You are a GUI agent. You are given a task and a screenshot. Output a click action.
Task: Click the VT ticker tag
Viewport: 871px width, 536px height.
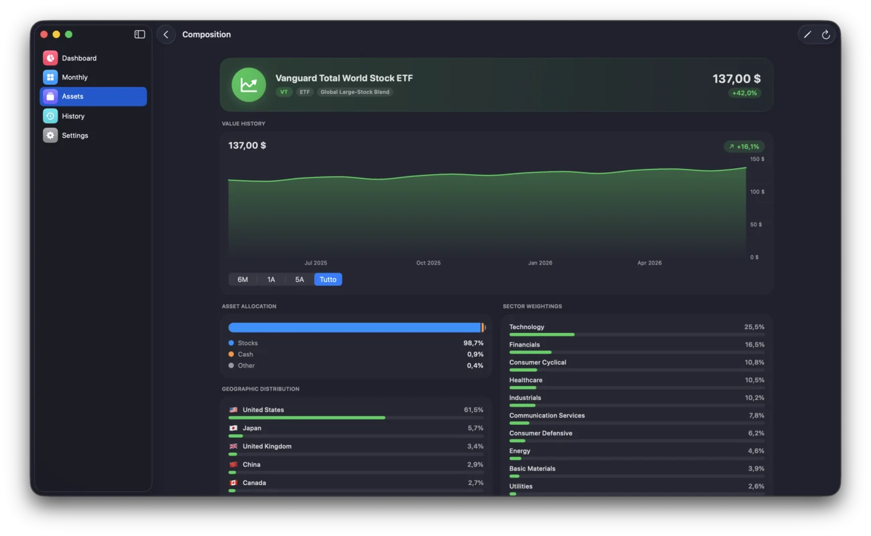284,92
